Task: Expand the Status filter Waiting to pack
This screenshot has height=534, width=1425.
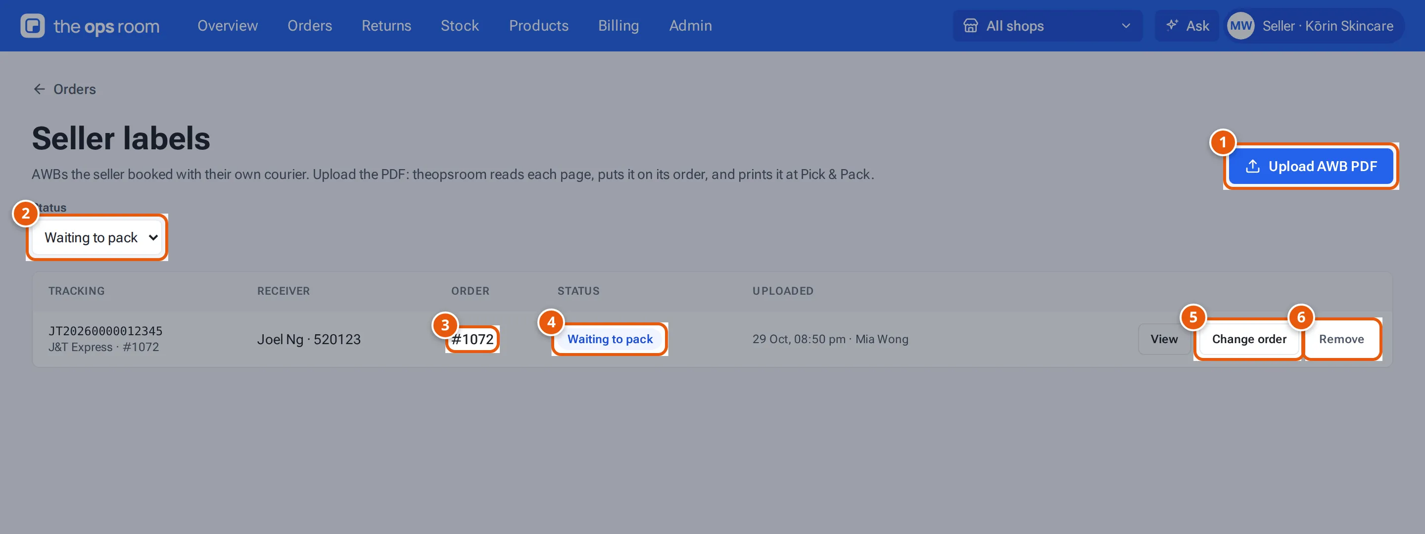Action: 97,237
